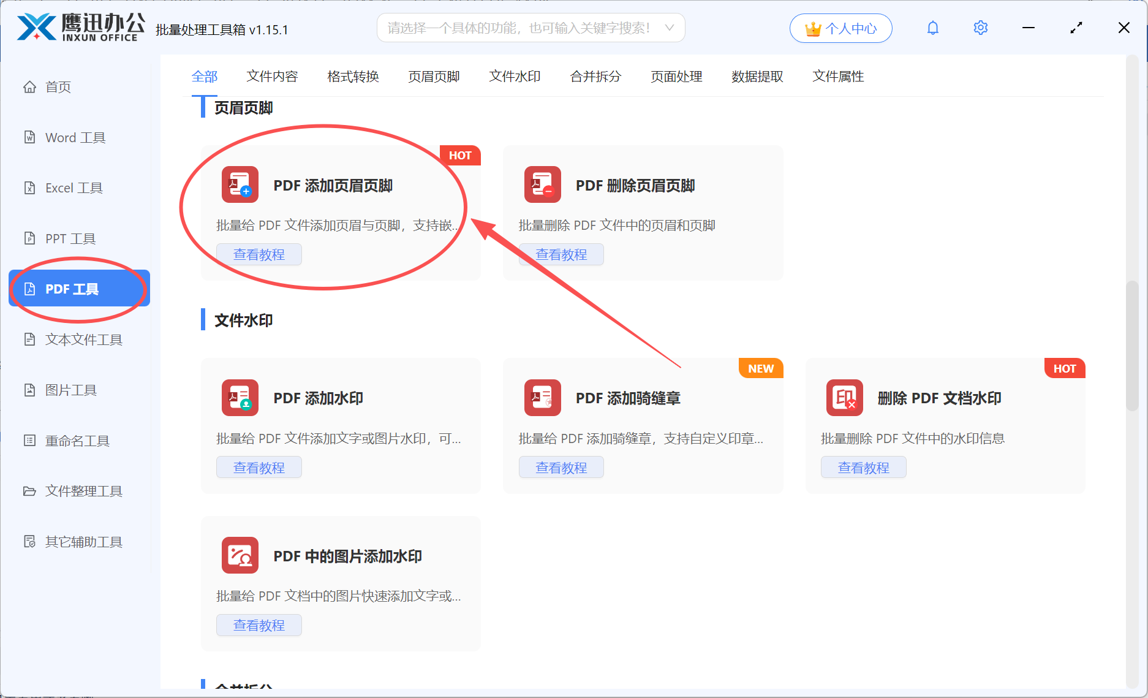Open the PDF 添加页眉页脚 tool icon
The width and height of the screenshot is (1148, 698).
point(240,184)
